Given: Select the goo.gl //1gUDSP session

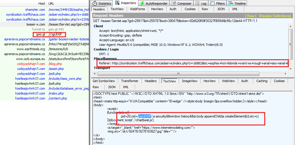Looking at the screenshot, I should click(x=44, y=34).
